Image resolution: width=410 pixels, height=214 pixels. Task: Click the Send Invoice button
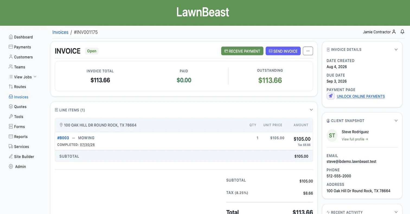pyautogui.click(x=283, y=51)
